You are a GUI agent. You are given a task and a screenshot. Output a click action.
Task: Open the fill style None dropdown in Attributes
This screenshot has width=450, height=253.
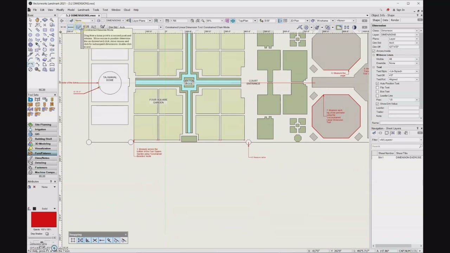pos(49,187)
